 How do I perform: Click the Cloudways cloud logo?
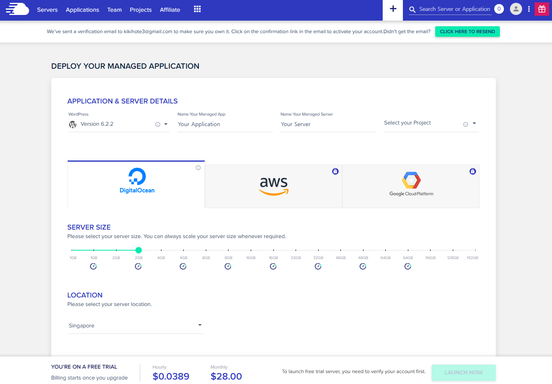[x=17, y=9]
